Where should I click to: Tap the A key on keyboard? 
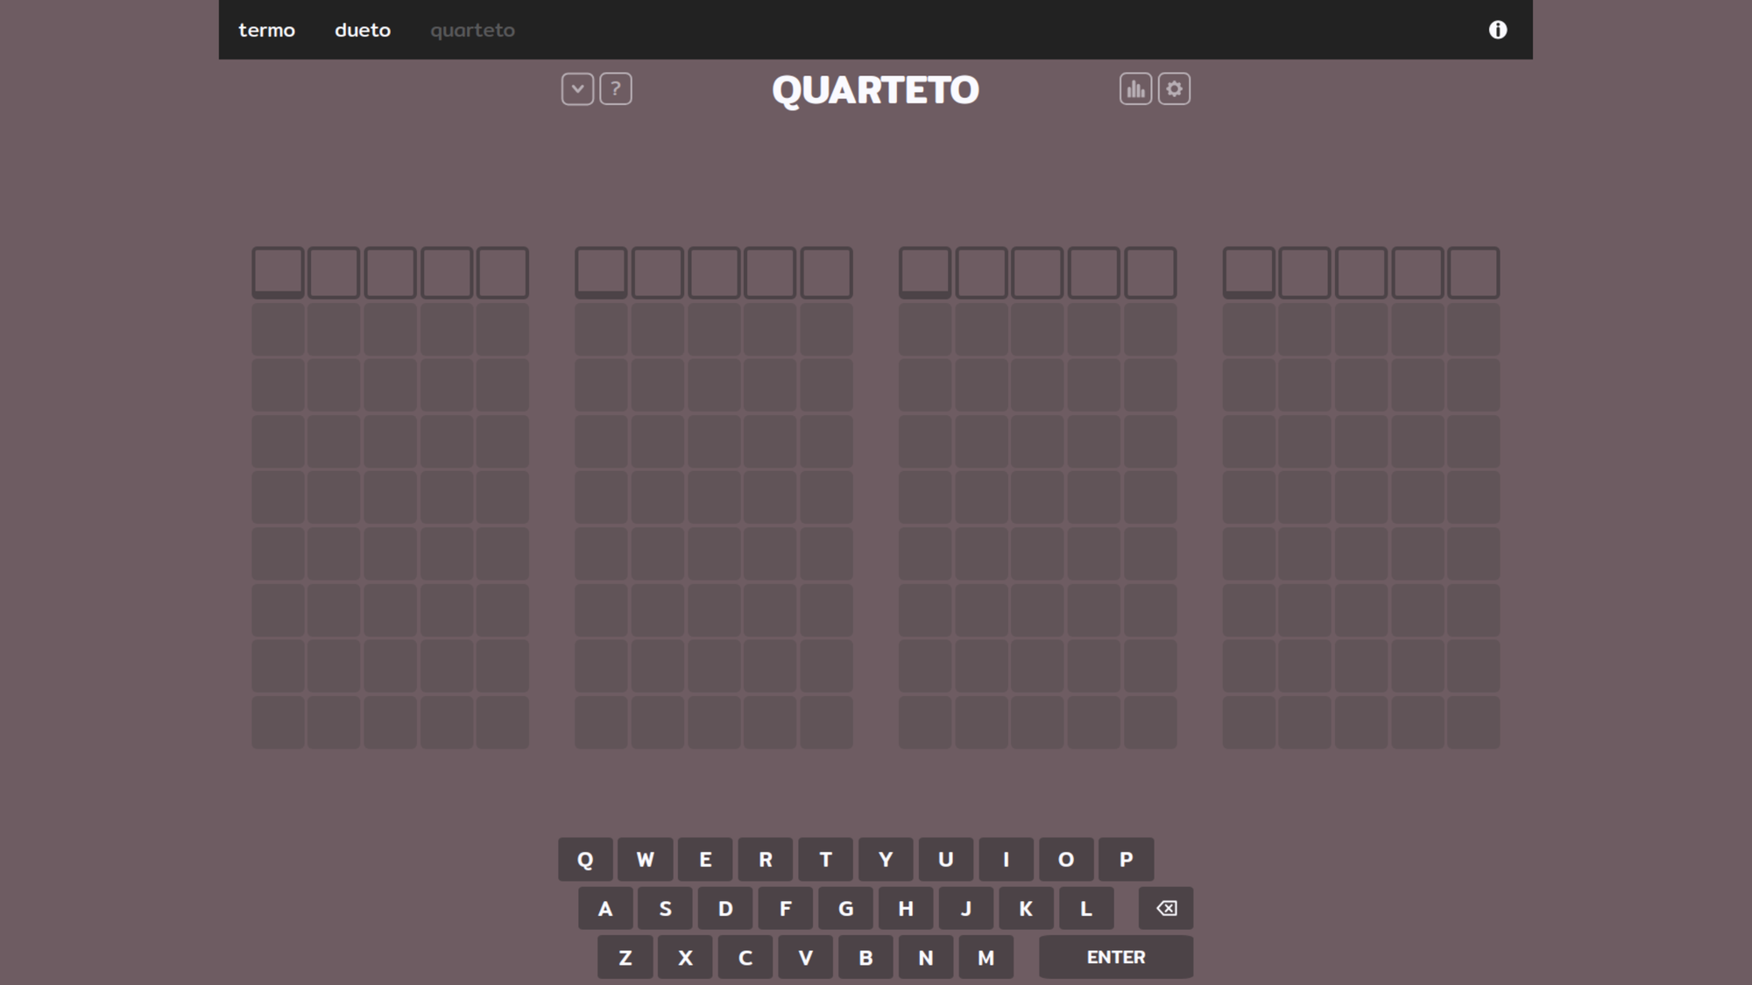click(605, 908)
